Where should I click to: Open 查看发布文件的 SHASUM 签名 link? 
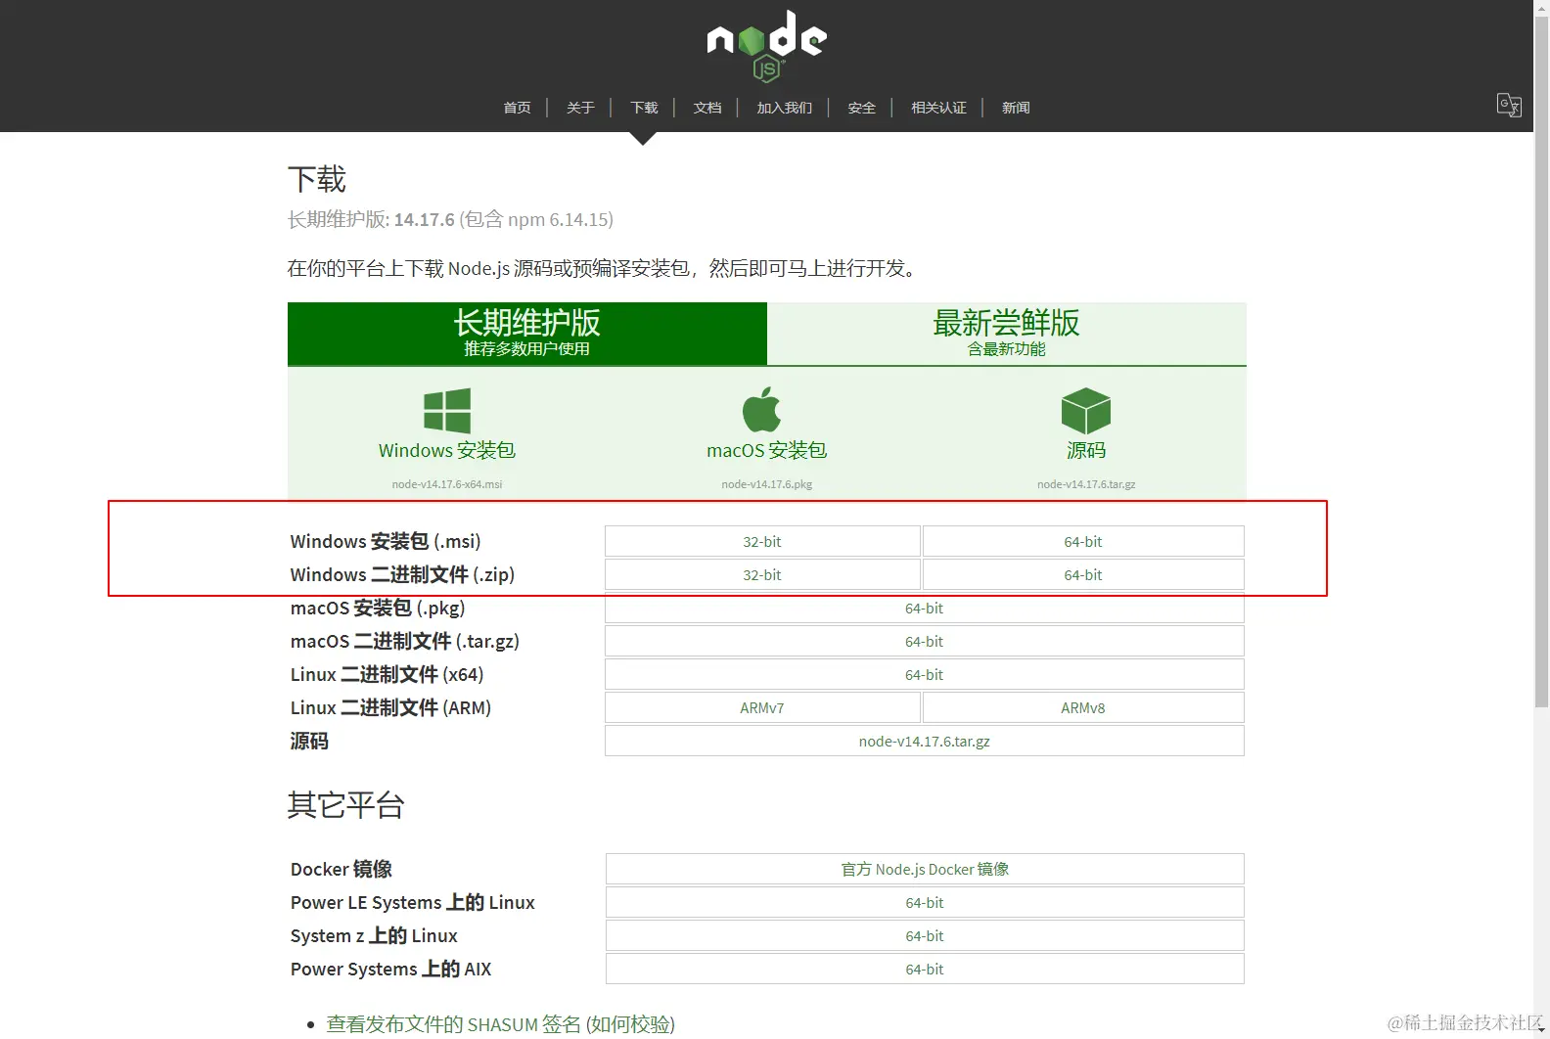[453, 1023]
